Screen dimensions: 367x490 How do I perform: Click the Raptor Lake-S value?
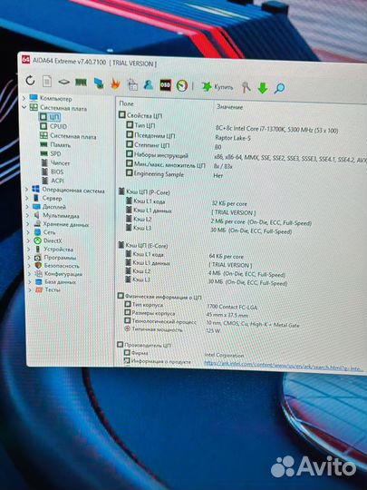click(x=233, y=138)
